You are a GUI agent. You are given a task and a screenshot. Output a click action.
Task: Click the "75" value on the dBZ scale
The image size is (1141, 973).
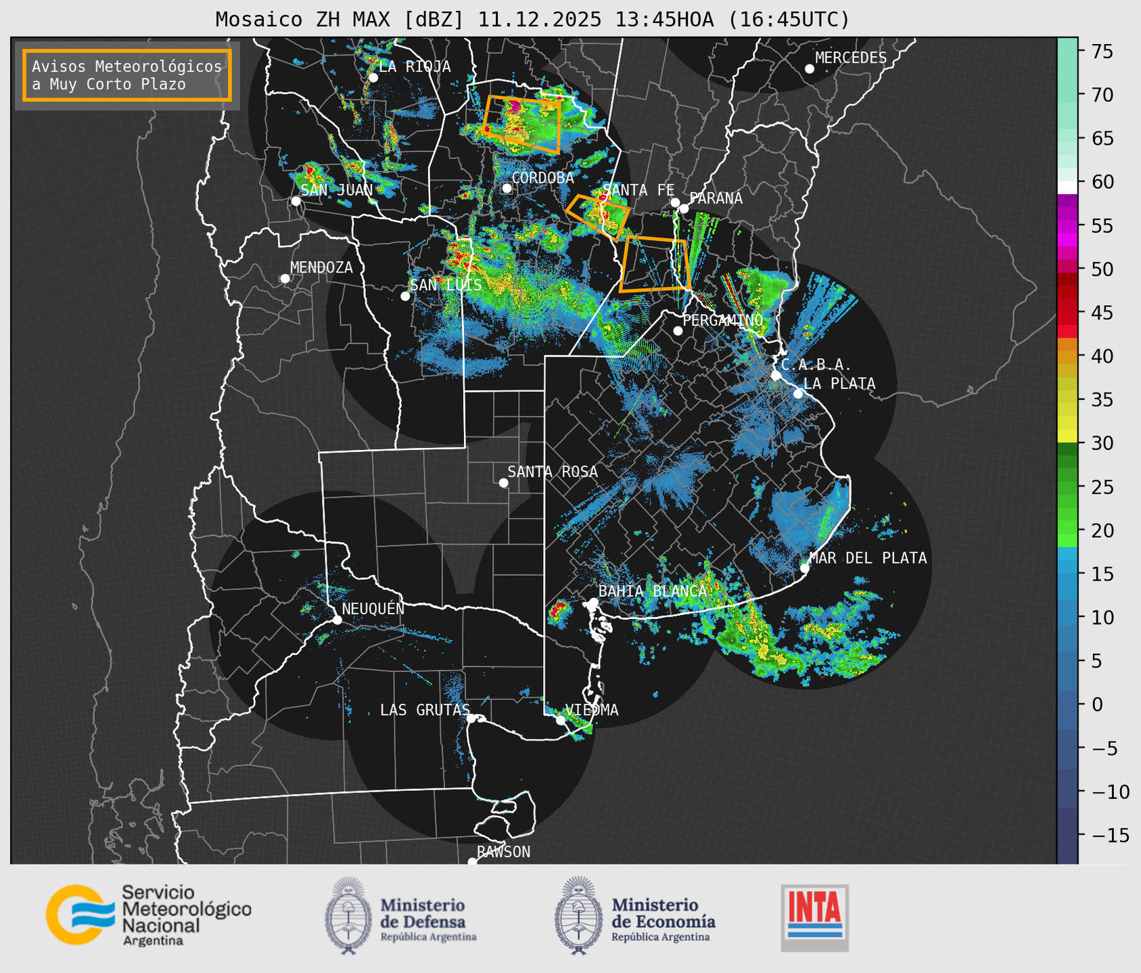(1101, 51)
